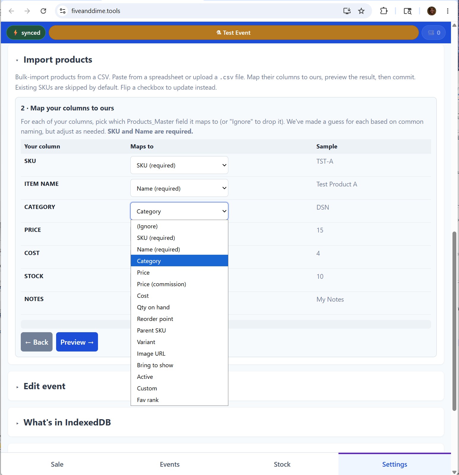Switch to the Settings tab
This screenshot has width=459, height=475.
395,464
